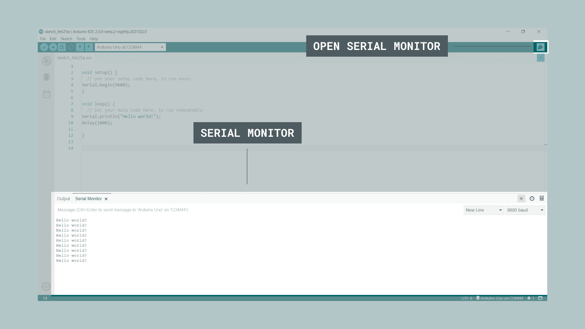Open the Tools menu
Image resolution: width=585 pixels, height=329 pixels.
(80, 39)
